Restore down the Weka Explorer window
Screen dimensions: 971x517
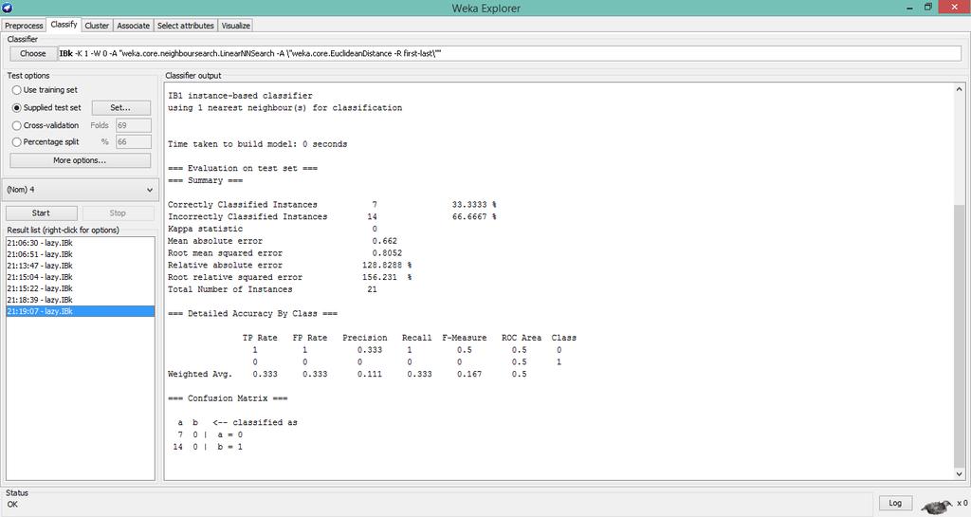(927, 8)
